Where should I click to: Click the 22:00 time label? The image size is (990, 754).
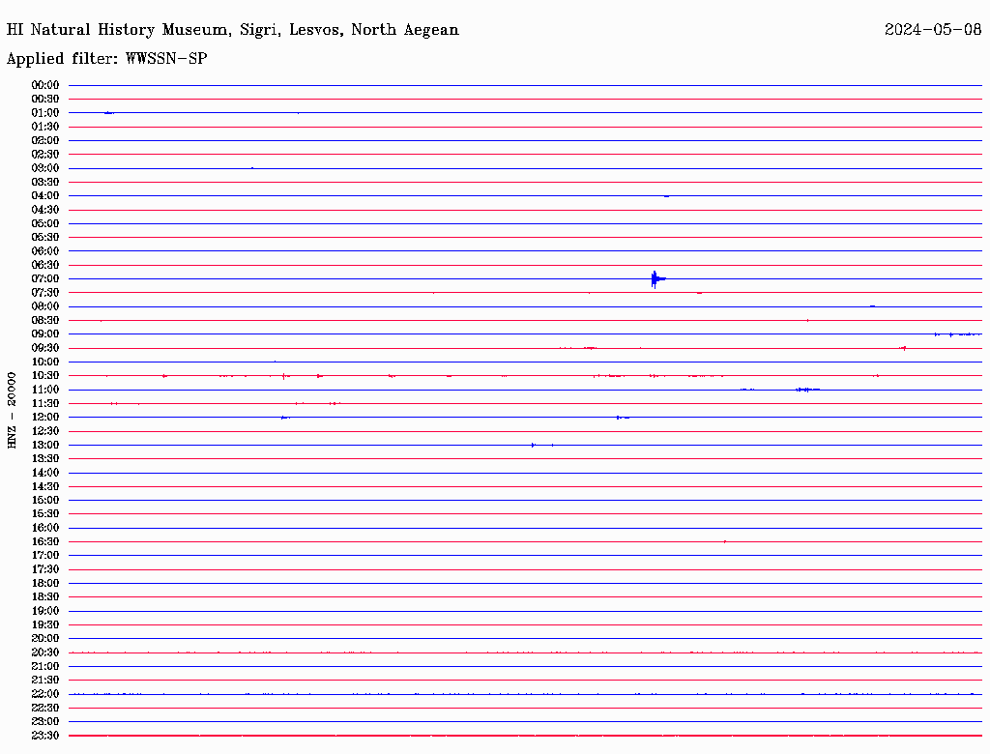(45, 694)
